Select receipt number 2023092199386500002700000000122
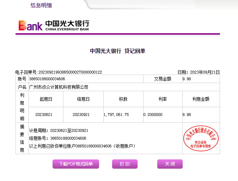Screen dimensions: 238x181 pyautogui.click(x=70, y=72)
